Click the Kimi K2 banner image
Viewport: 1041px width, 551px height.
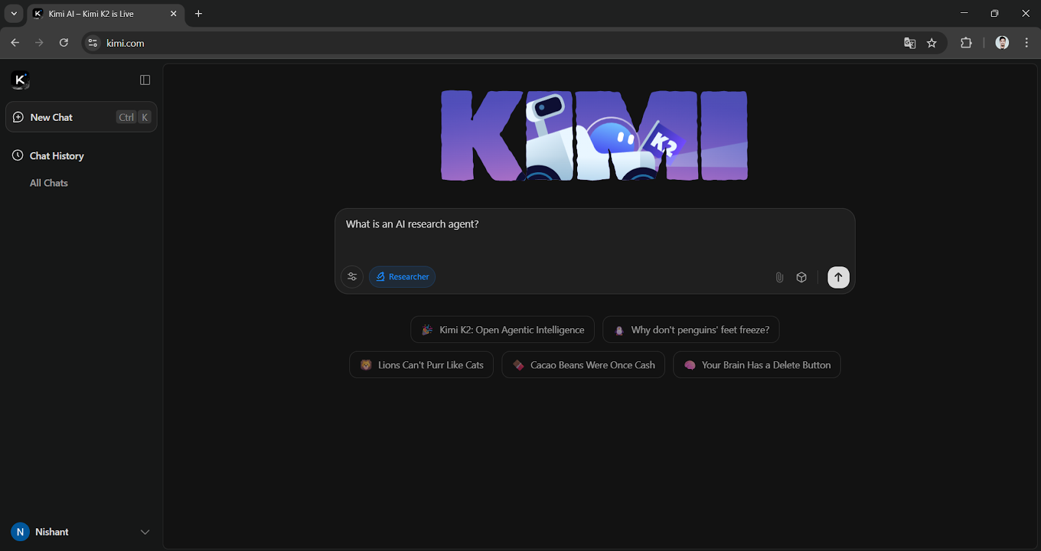pos(594,135)
